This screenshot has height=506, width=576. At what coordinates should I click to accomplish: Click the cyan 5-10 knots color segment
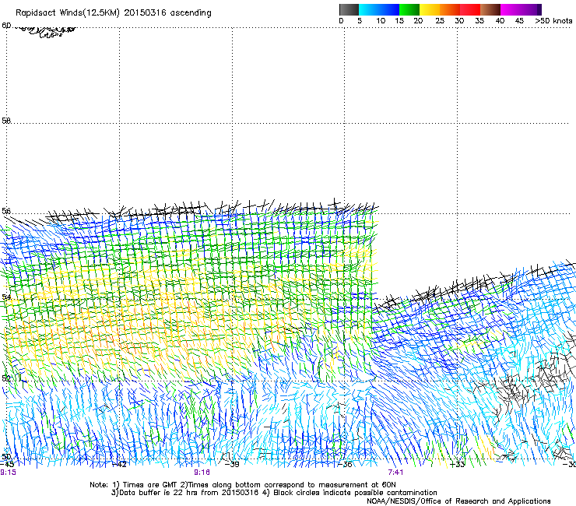click(368, 9)
